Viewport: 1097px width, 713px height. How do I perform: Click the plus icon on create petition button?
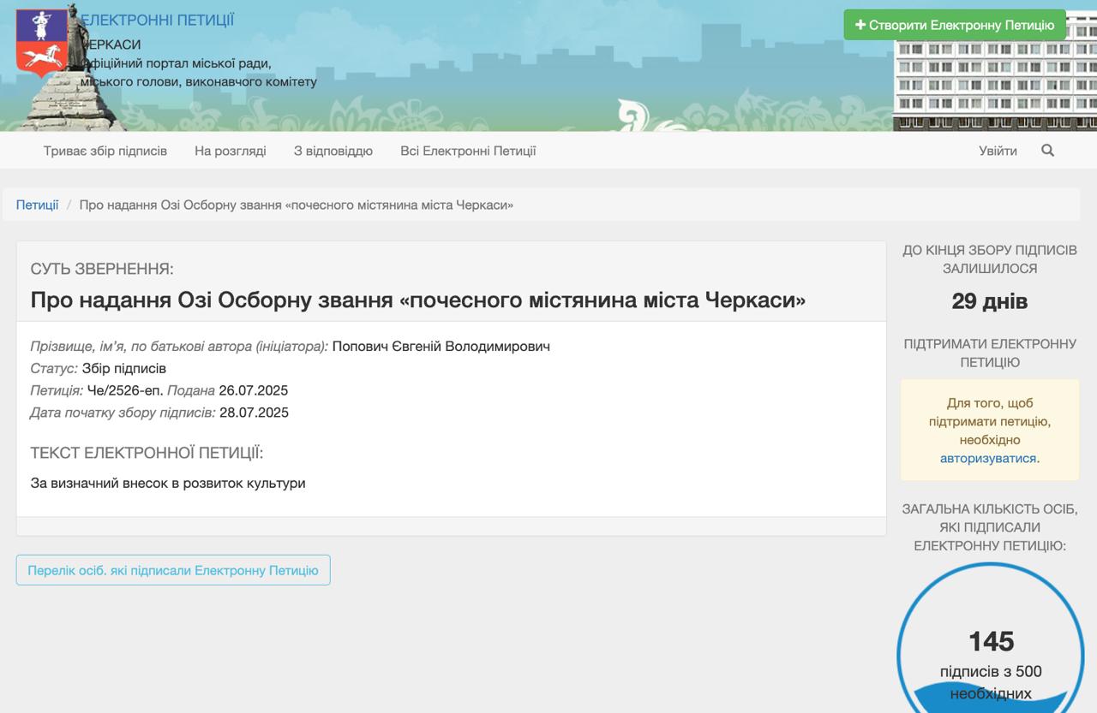(860, 25)
